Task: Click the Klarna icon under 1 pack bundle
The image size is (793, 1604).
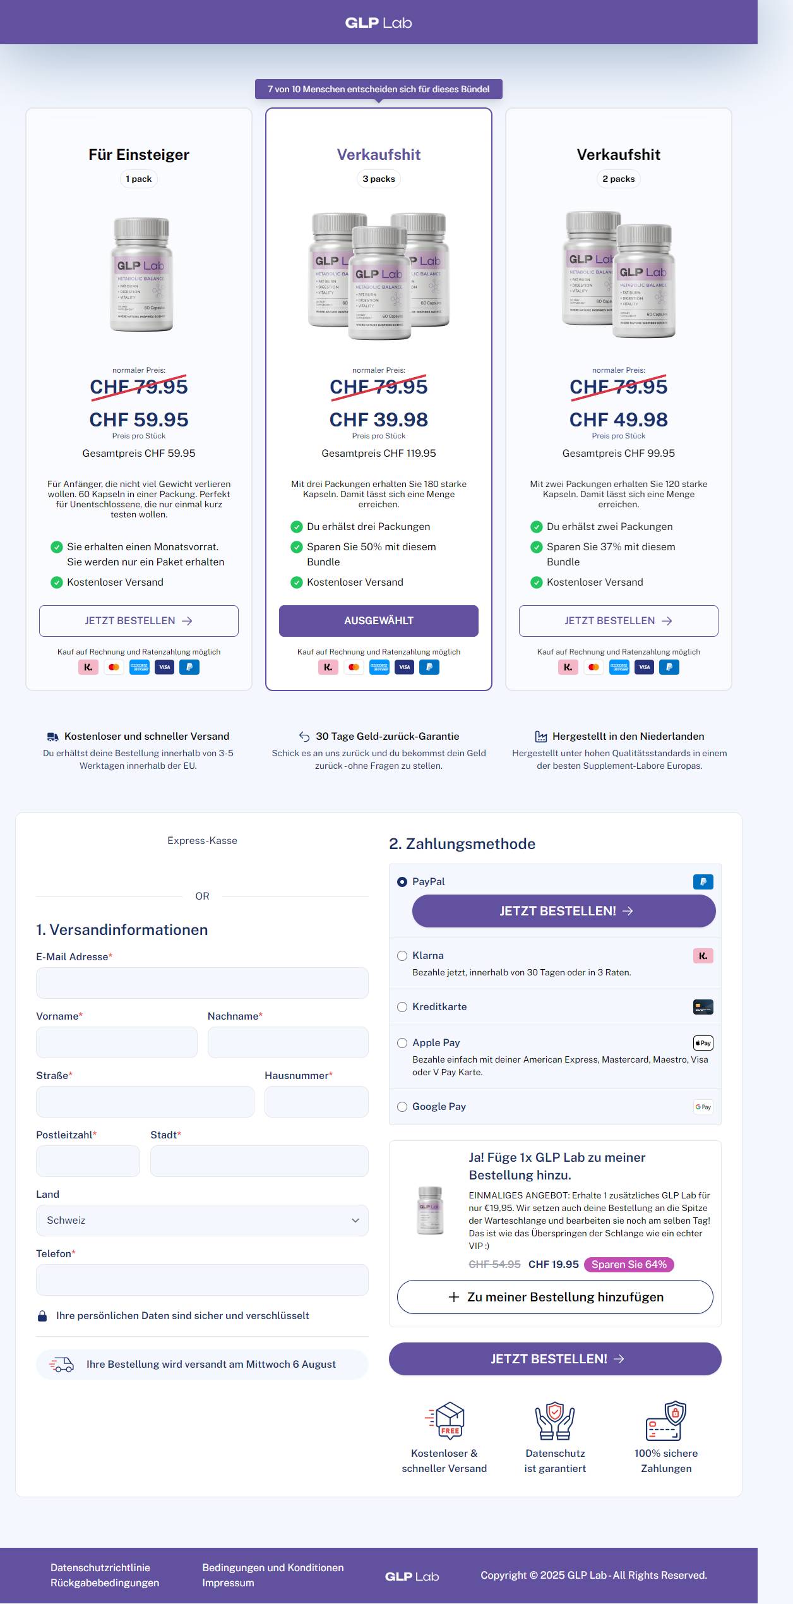Action: pyautogui.click(x=88, y=667)
